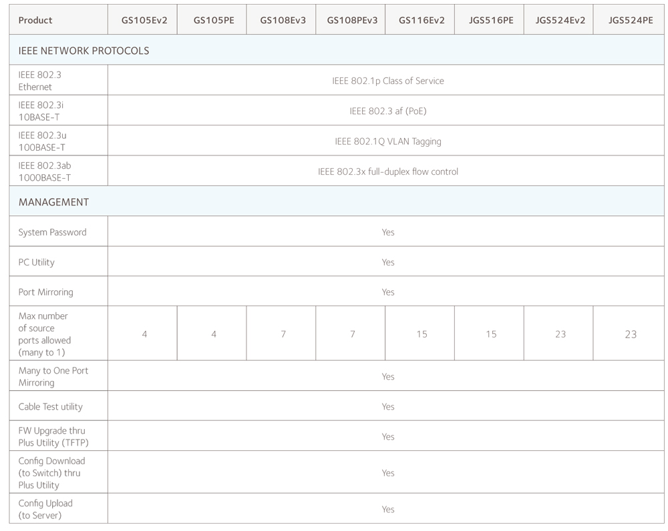Click the IEEE 802.3 af (PoE) cell
The height and width of the screenshot is (531, 668).
point(387,111)
